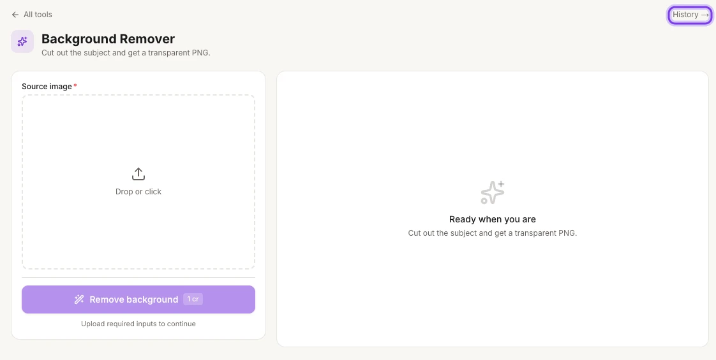The height and width of the screenshot is (360, 716).
Task: Click the Ready when you are heading
Action: point(492,219)
